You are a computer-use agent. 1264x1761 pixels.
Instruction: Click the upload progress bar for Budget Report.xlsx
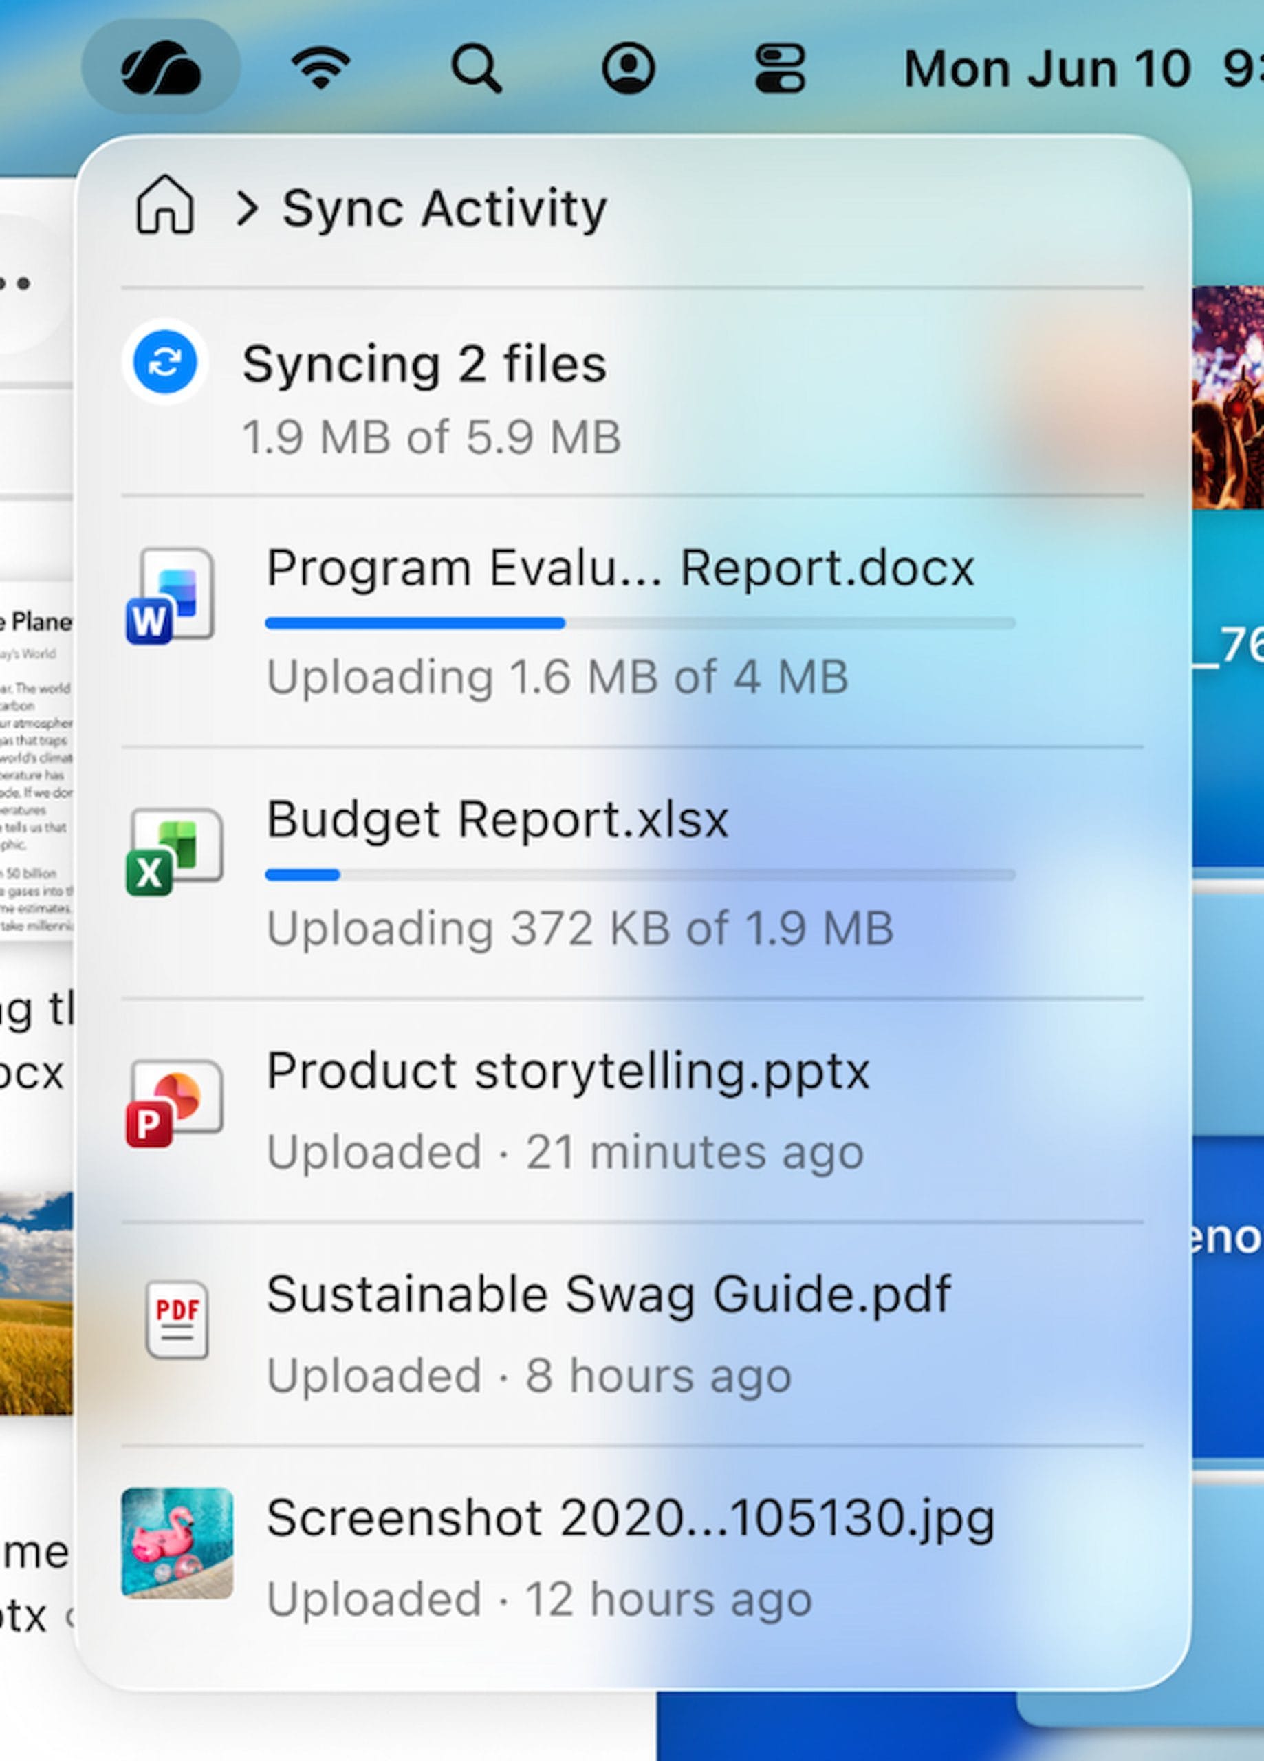coord(640,874)
